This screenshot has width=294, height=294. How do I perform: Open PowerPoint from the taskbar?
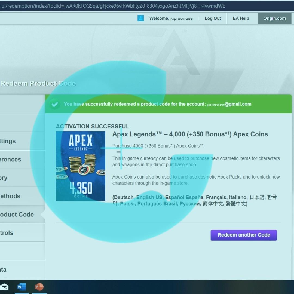pos(39,287)
